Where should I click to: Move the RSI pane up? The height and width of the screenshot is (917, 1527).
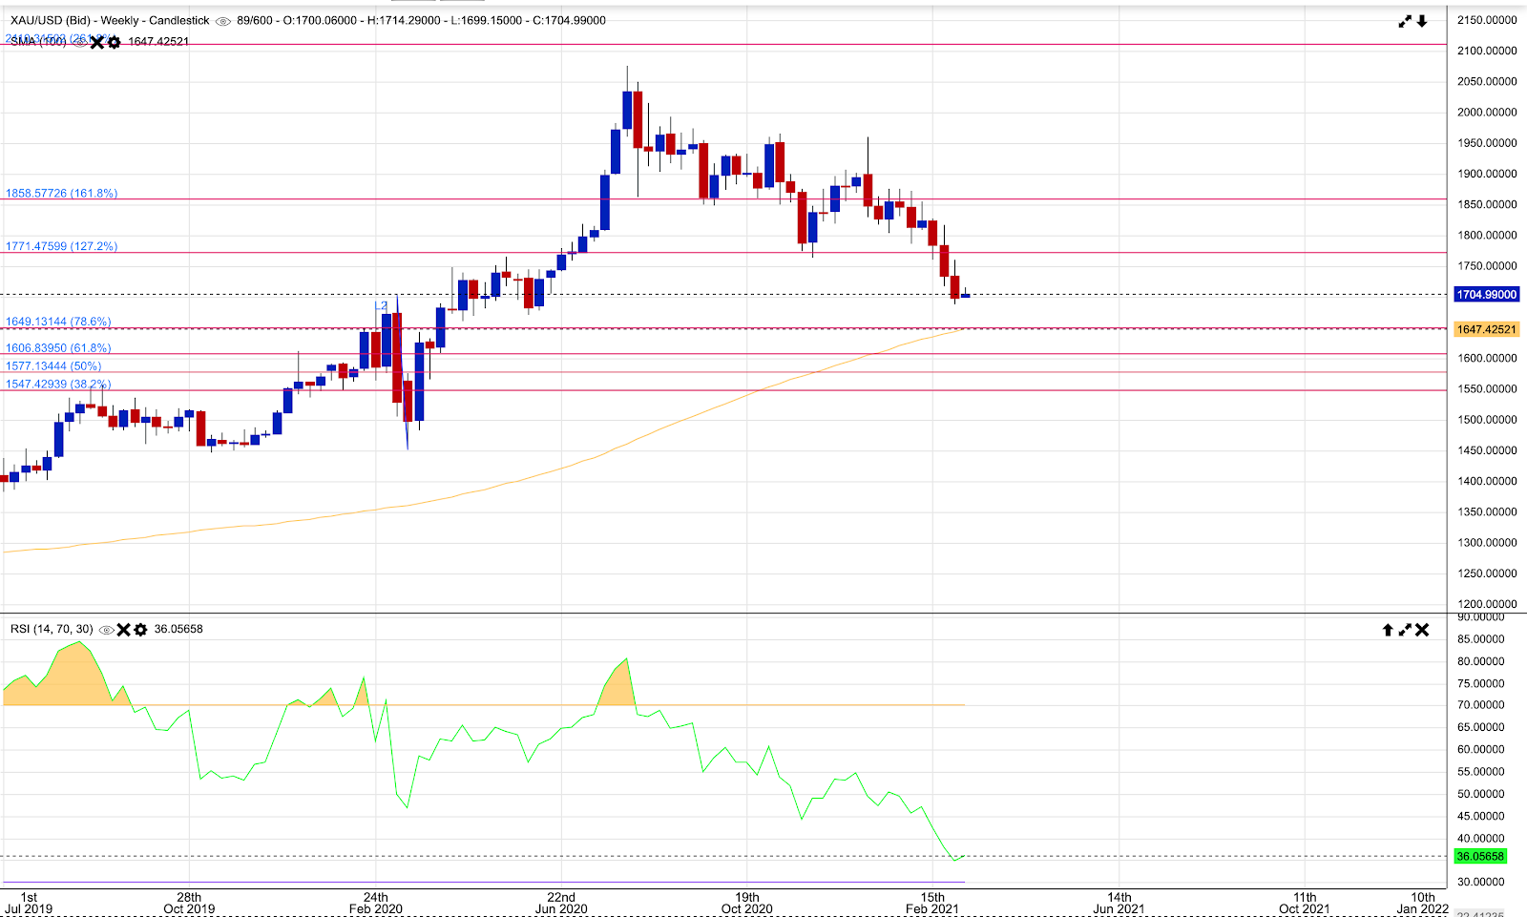pos(1388,630)
